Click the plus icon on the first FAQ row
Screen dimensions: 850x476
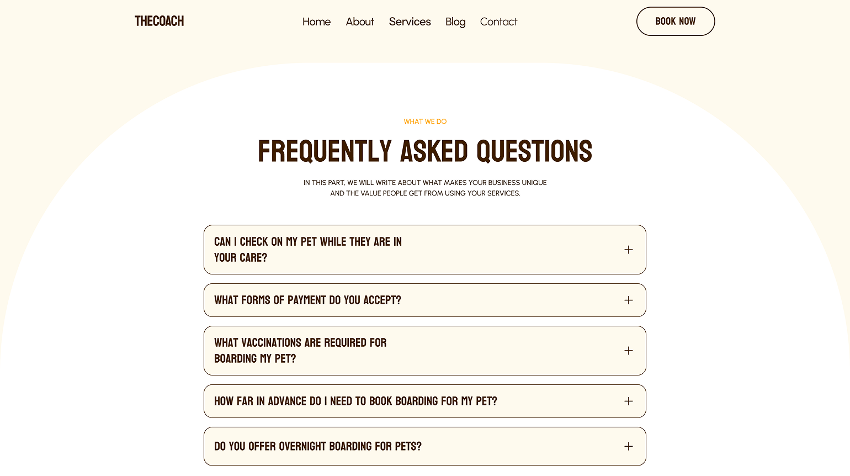point(628,250)
